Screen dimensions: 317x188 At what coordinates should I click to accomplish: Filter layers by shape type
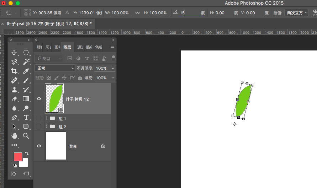point(95,59)
